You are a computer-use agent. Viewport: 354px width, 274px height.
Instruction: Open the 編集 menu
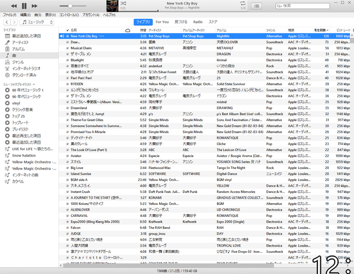tap(25, 15)
